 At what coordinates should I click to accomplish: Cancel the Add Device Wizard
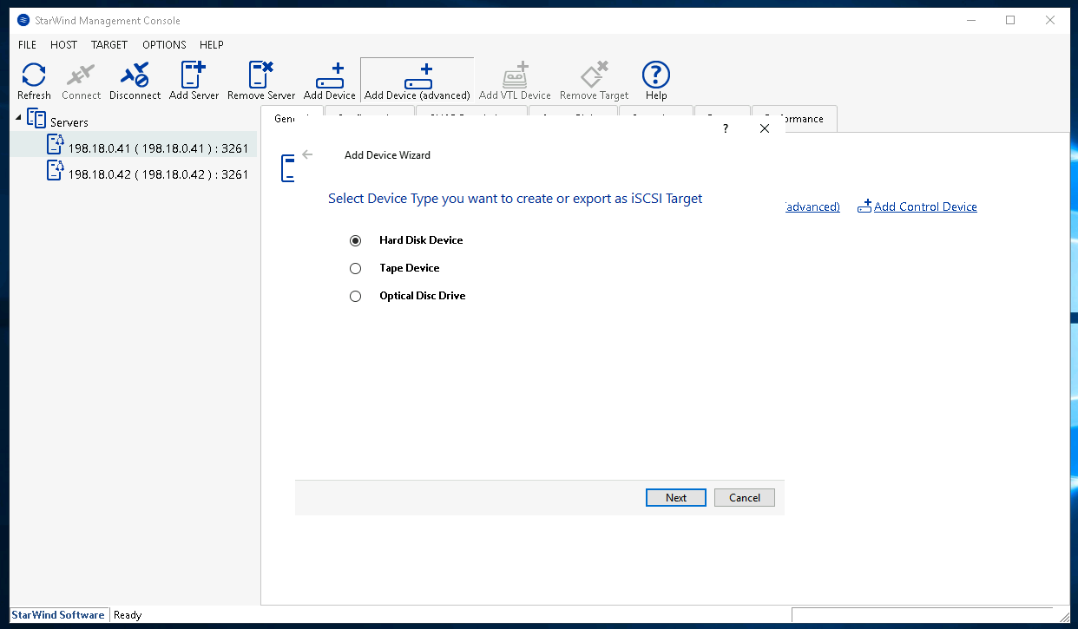coord(744,497)
